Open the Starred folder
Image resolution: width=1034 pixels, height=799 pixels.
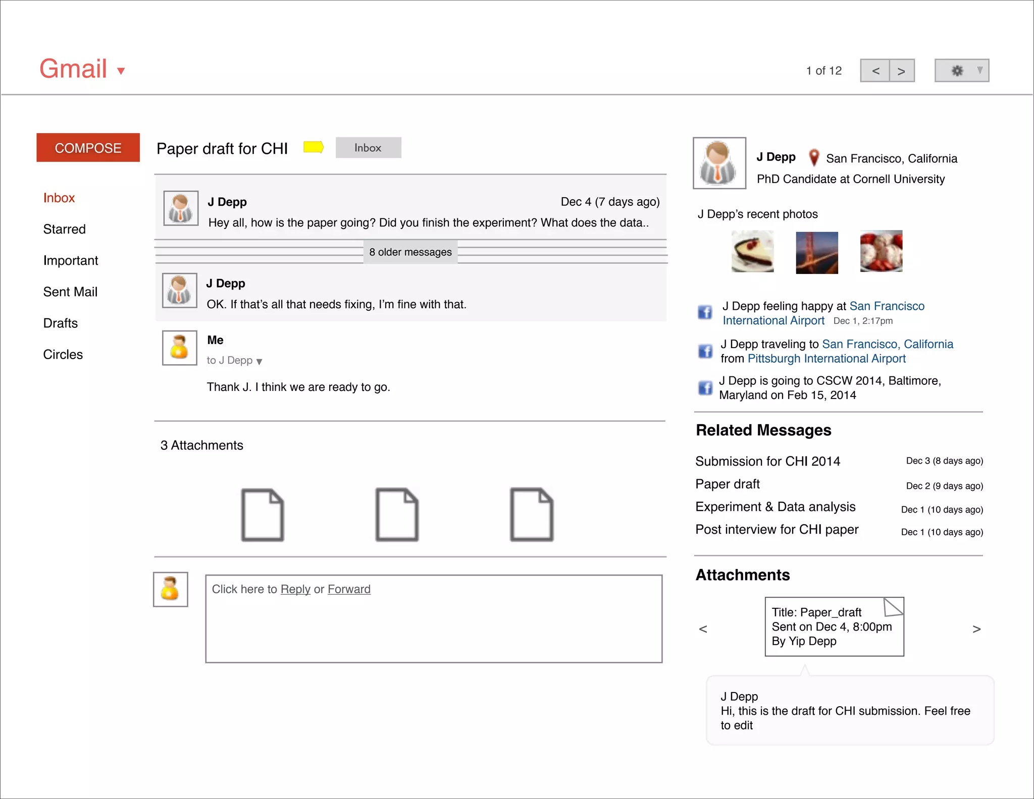[64, 229]
